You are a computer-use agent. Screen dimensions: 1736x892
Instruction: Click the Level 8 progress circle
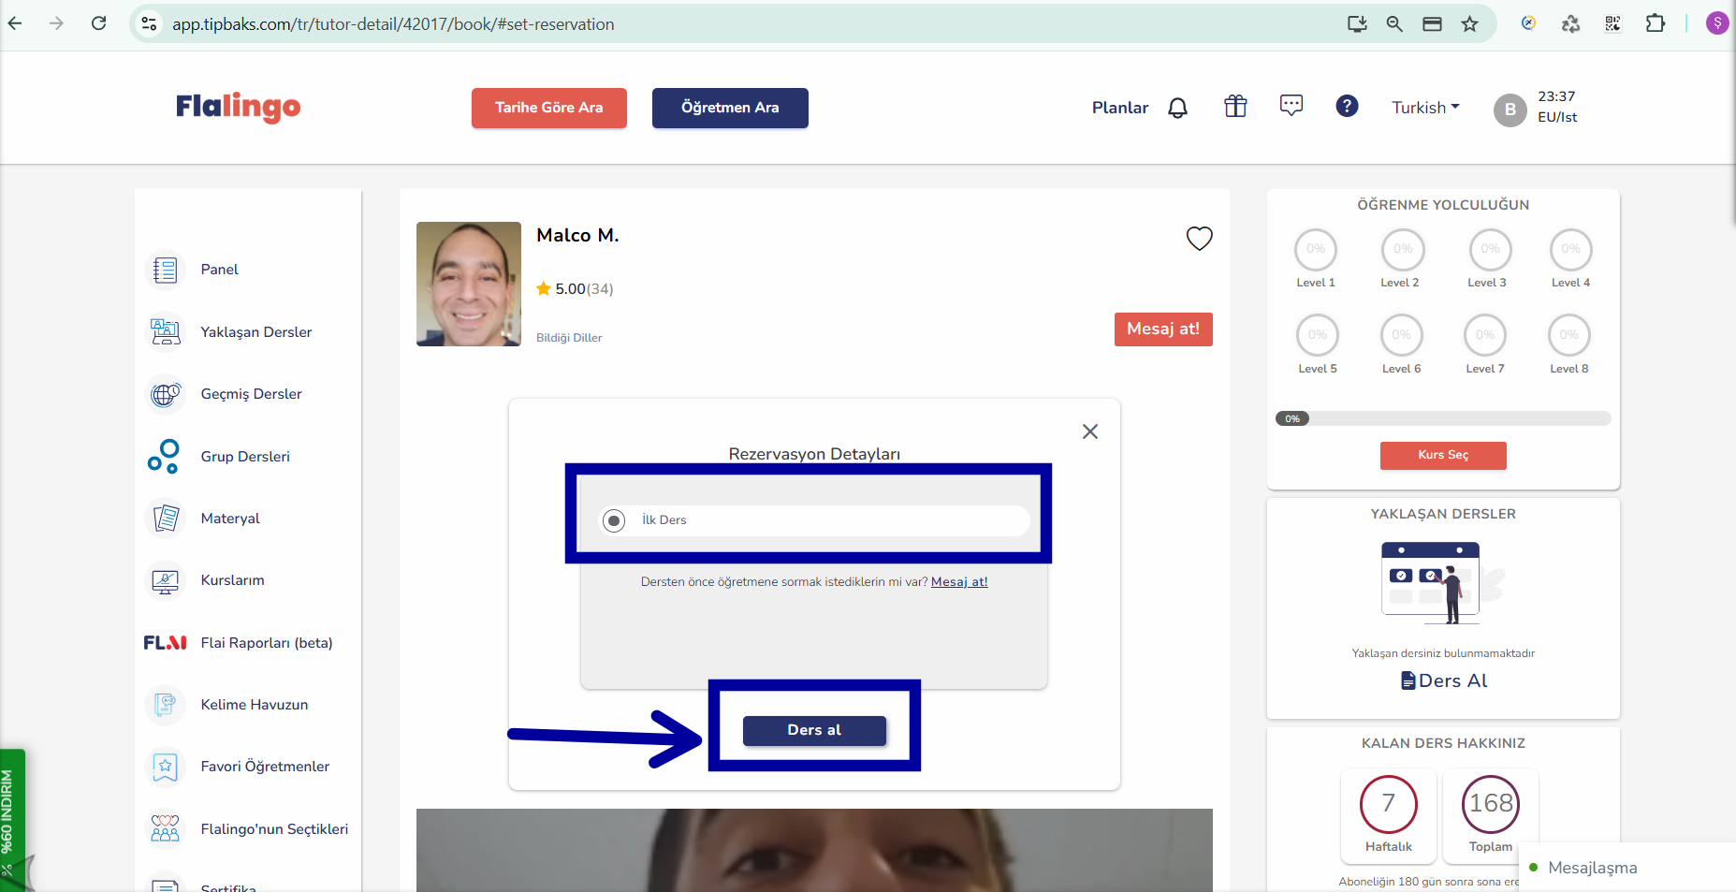(1569, 335)
